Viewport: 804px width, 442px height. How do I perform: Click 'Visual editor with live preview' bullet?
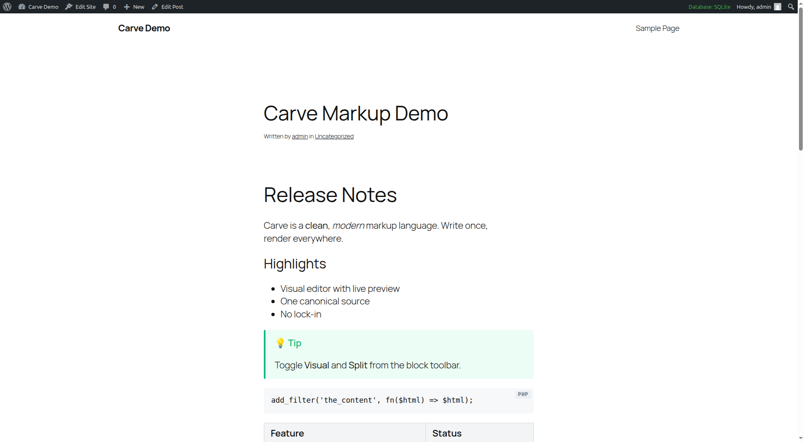[340, 289]
